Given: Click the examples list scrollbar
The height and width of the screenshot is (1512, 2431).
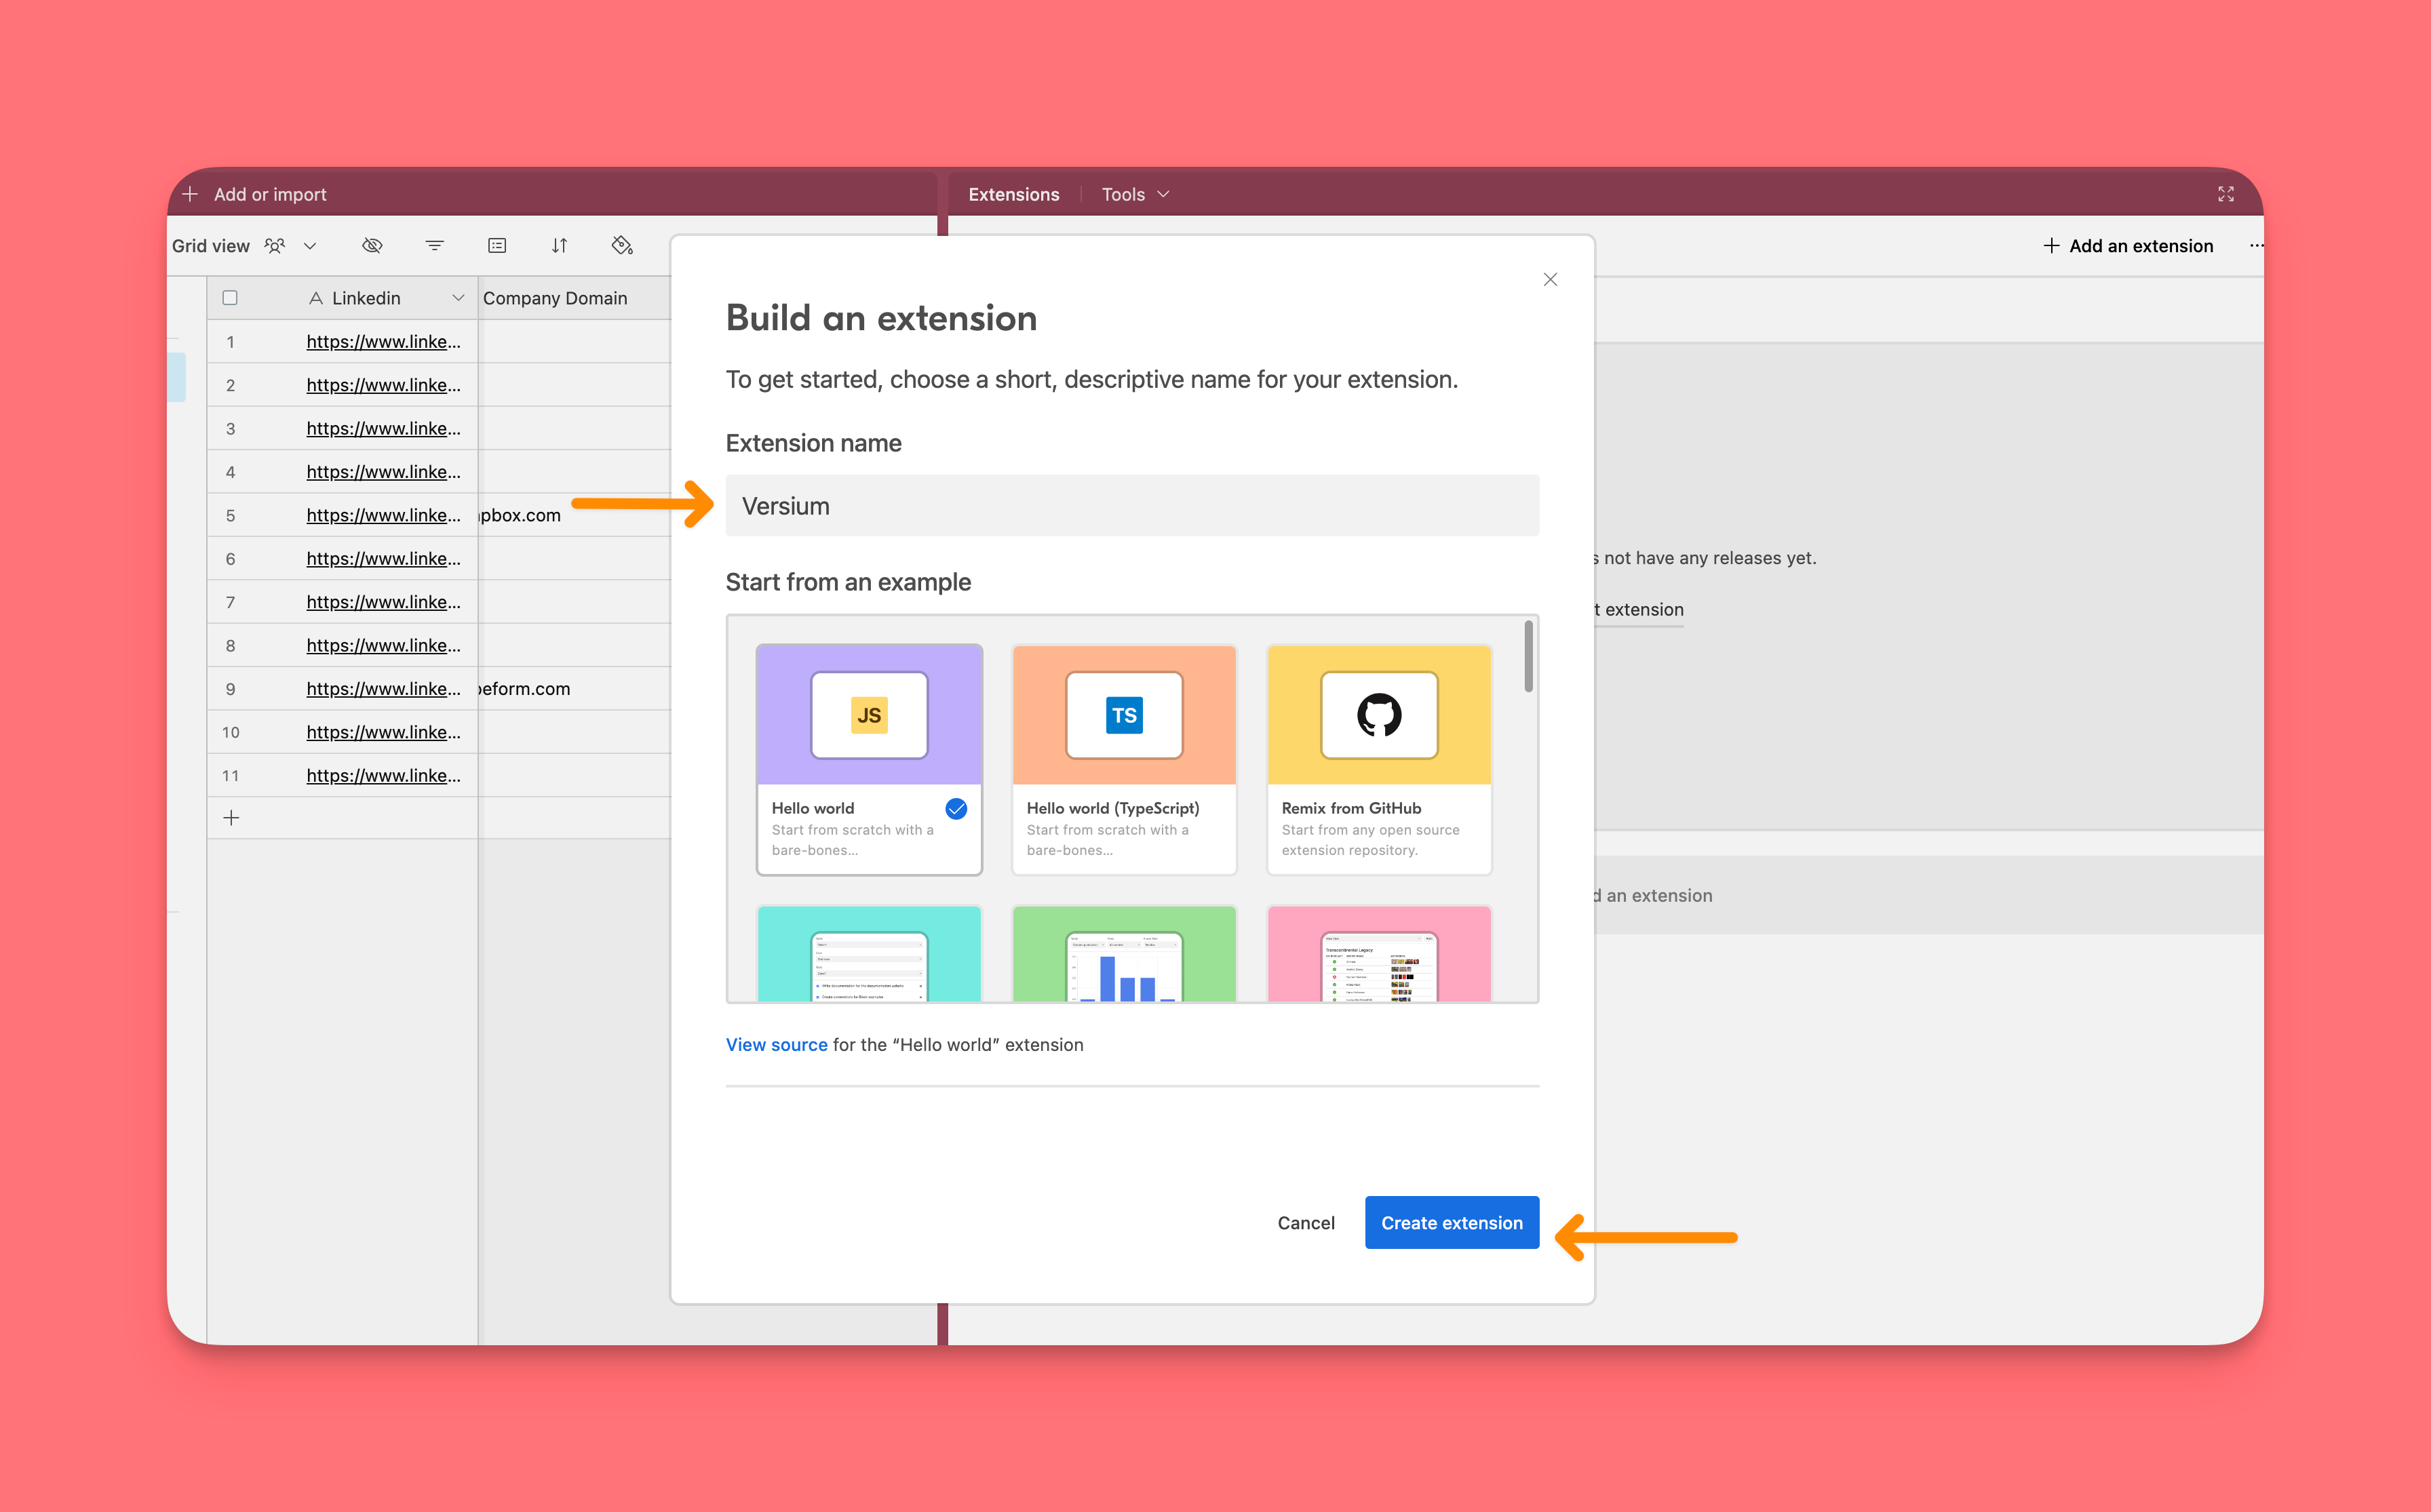Looking at the screenshot, I should pyautogui.click(x=1528, y=657).
